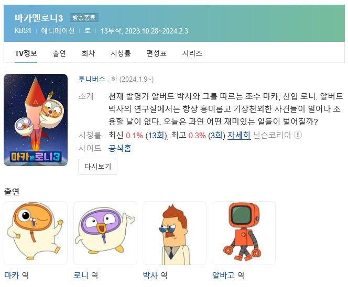Click the 다시보기 button
Viewport: 348px width, 287px height.
pos(97,167)
